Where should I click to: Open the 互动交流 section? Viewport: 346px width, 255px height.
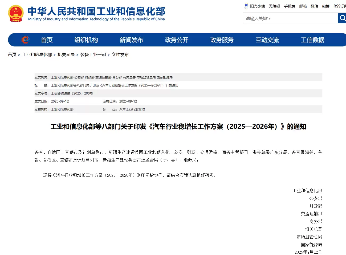[x=267, y=40]
